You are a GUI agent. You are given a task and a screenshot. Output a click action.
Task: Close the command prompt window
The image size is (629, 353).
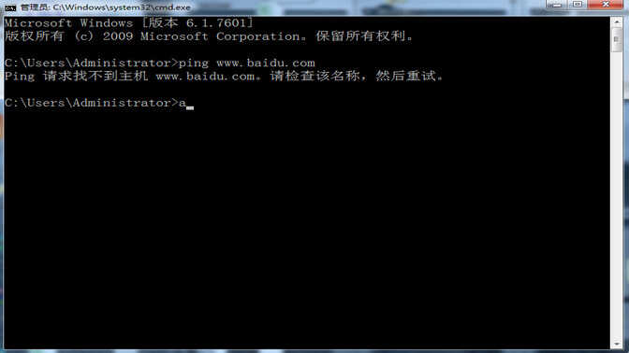tap(607, 5)
